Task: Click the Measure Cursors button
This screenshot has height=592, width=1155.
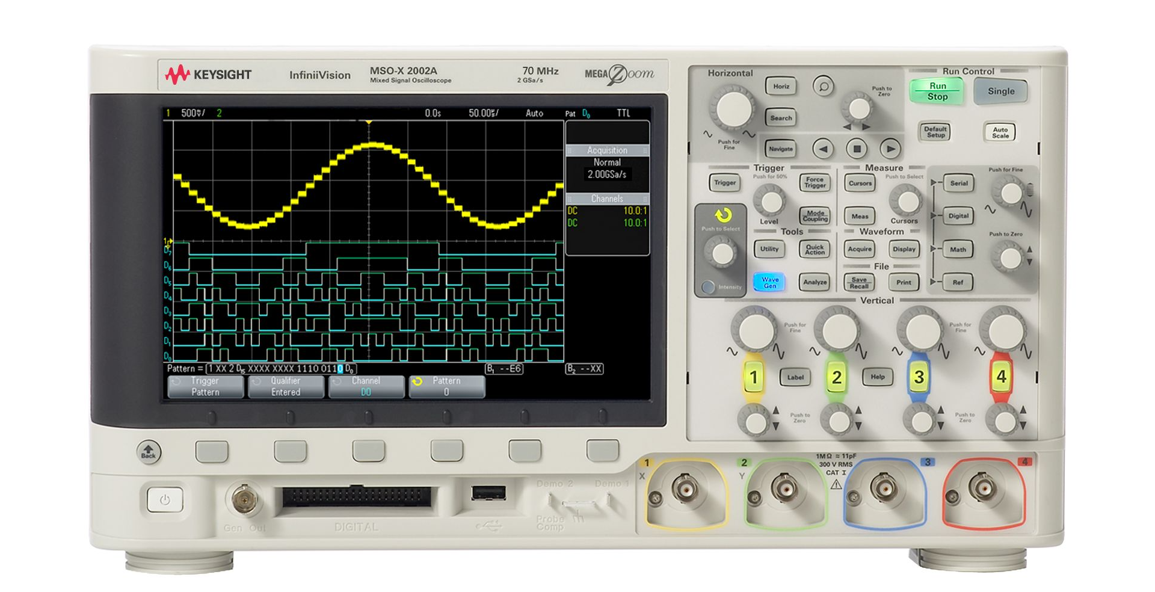Action: click(x=860, y=183)
